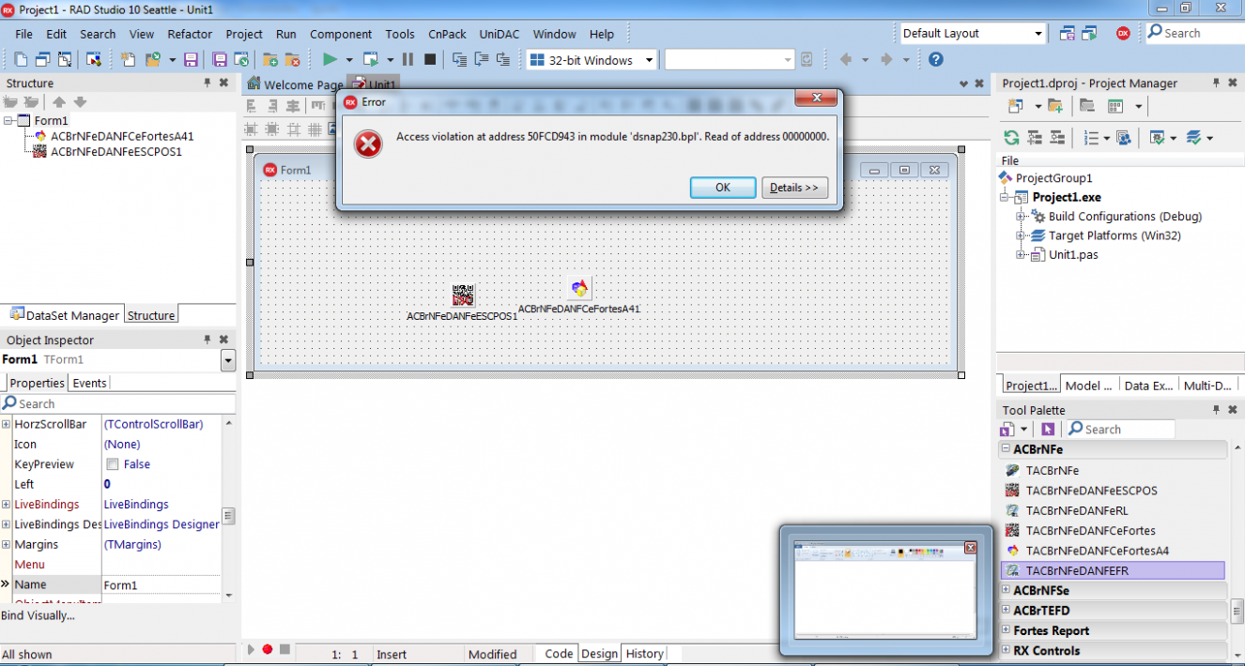
Task: Select TACBrNFeDANFeRL in Tool Palette
Action: [x=1077, y=510]
